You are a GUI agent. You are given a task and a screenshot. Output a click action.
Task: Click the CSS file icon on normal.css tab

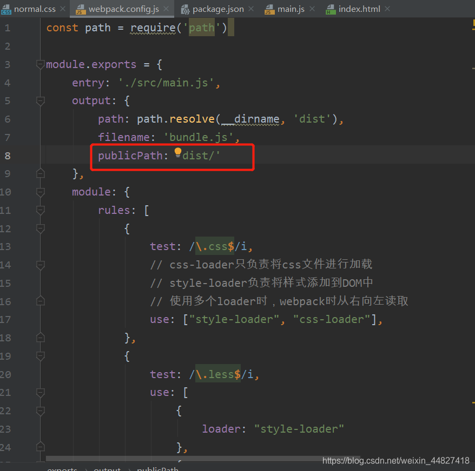6,9
